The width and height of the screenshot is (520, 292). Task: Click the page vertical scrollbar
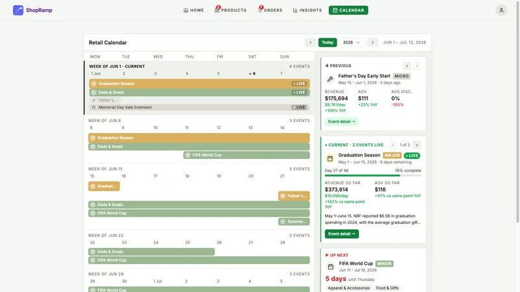517,112
